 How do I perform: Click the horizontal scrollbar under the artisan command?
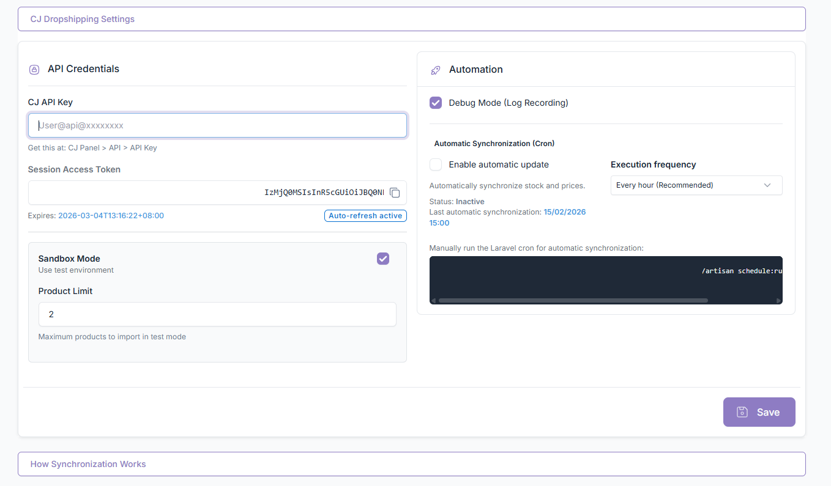click(573, 301)
